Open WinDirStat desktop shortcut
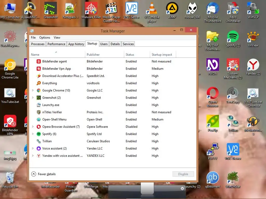 [x=233, y=180]
